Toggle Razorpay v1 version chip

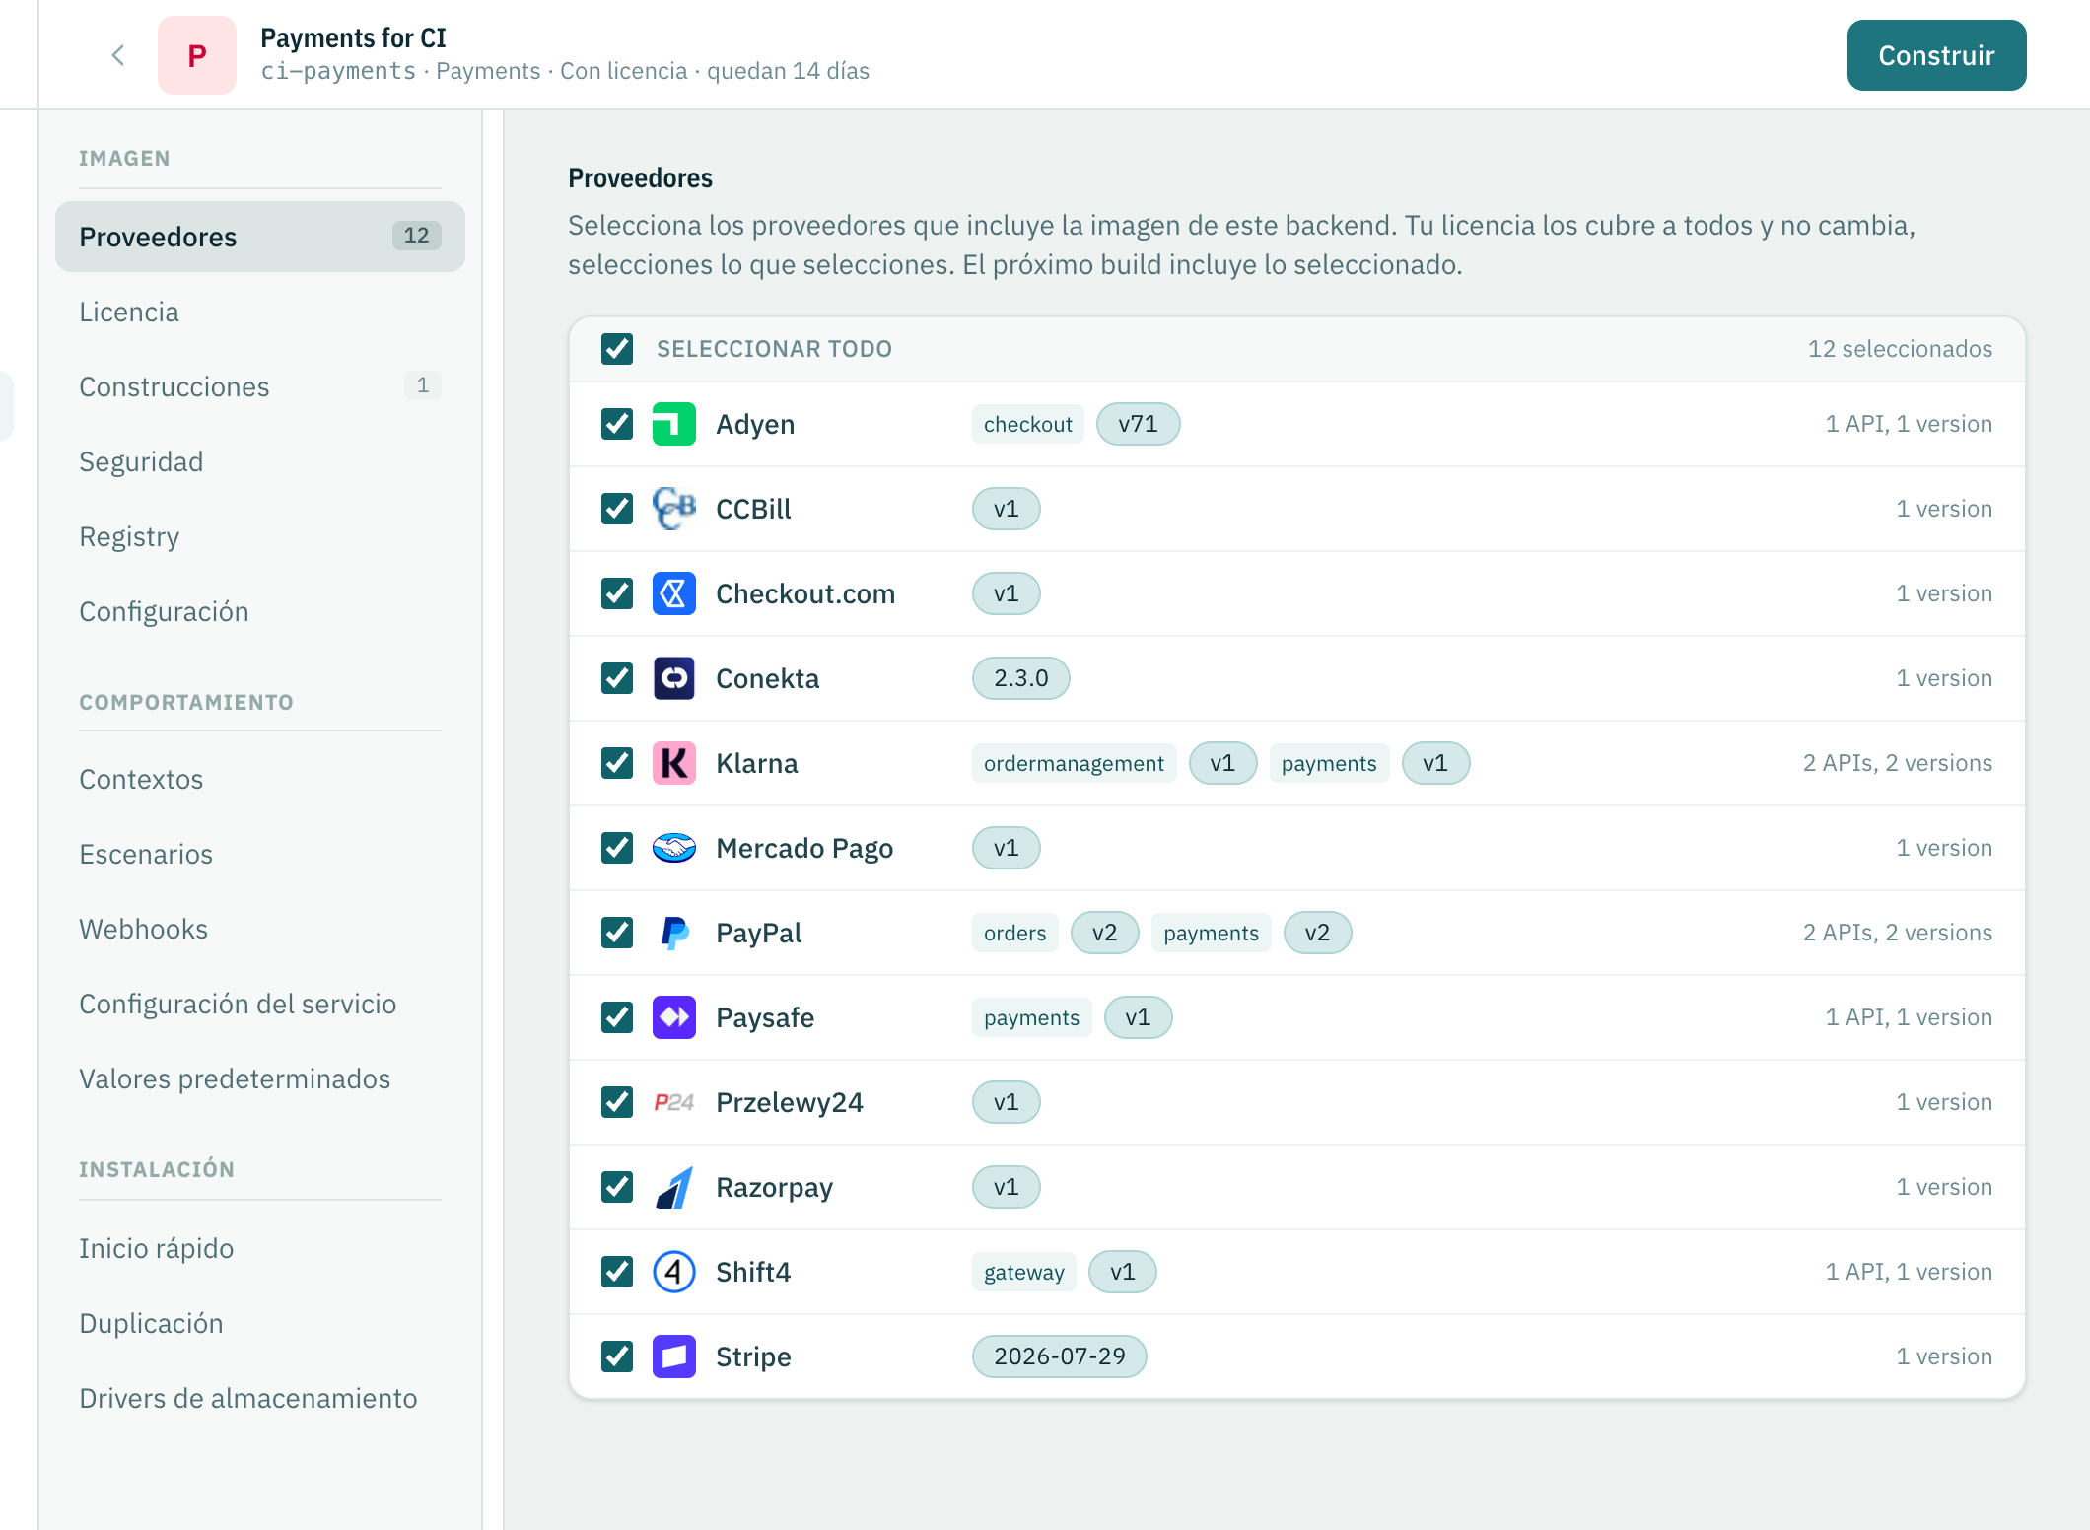(x=1006, y=1187)
